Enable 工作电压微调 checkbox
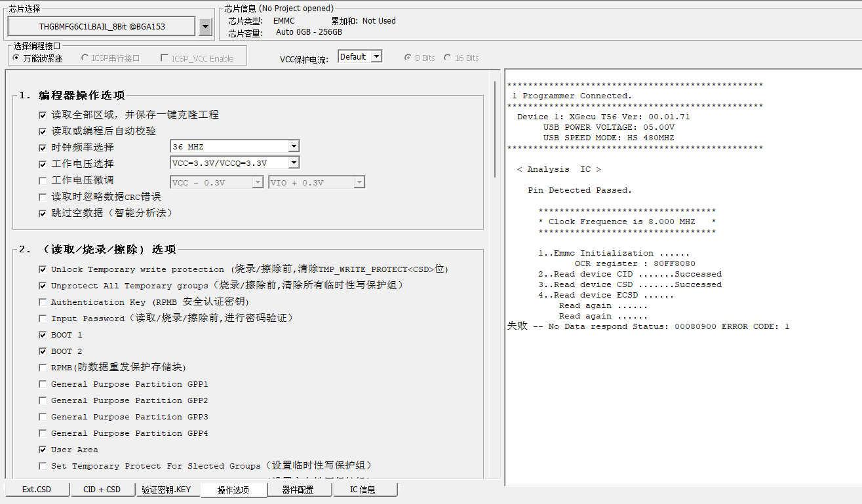This screenshot has height=504, width=862. pyautogui.click(x=43, y=180)
